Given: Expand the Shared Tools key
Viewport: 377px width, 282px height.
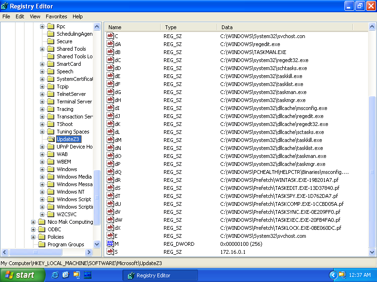Looking at the screenshot, I should pyautogui.click(x=42, y=49).
